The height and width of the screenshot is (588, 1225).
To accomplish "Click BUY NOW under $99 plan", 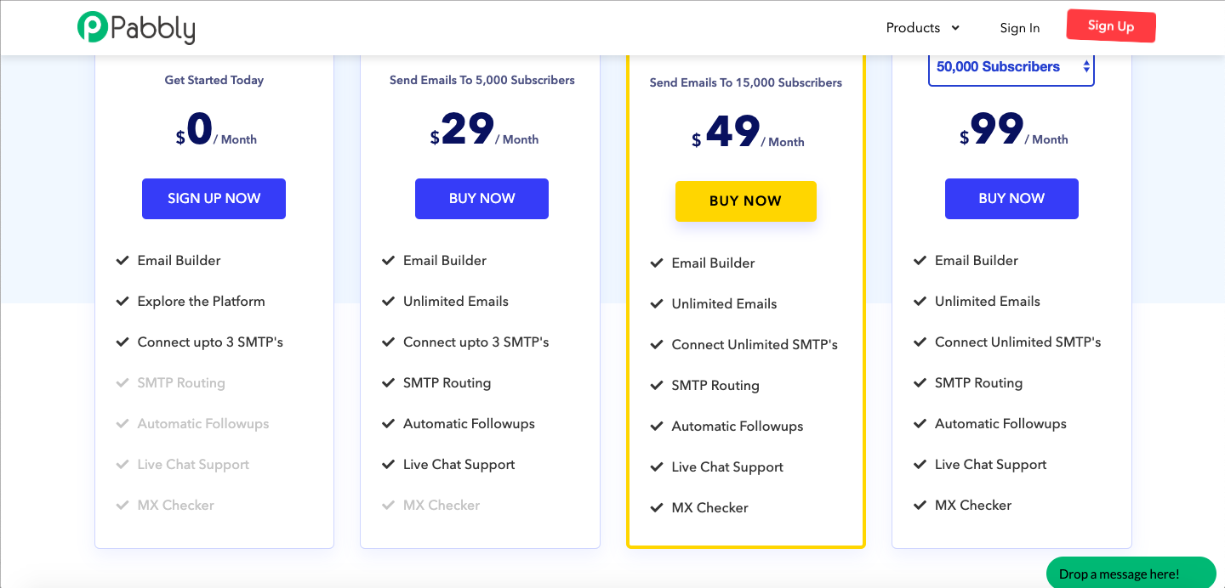I will tap(1011, 199).
